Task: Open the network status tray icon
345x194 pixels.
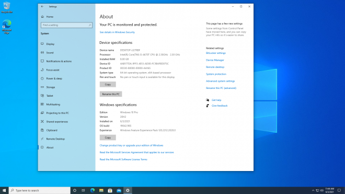Action: [x=317, y=190]
